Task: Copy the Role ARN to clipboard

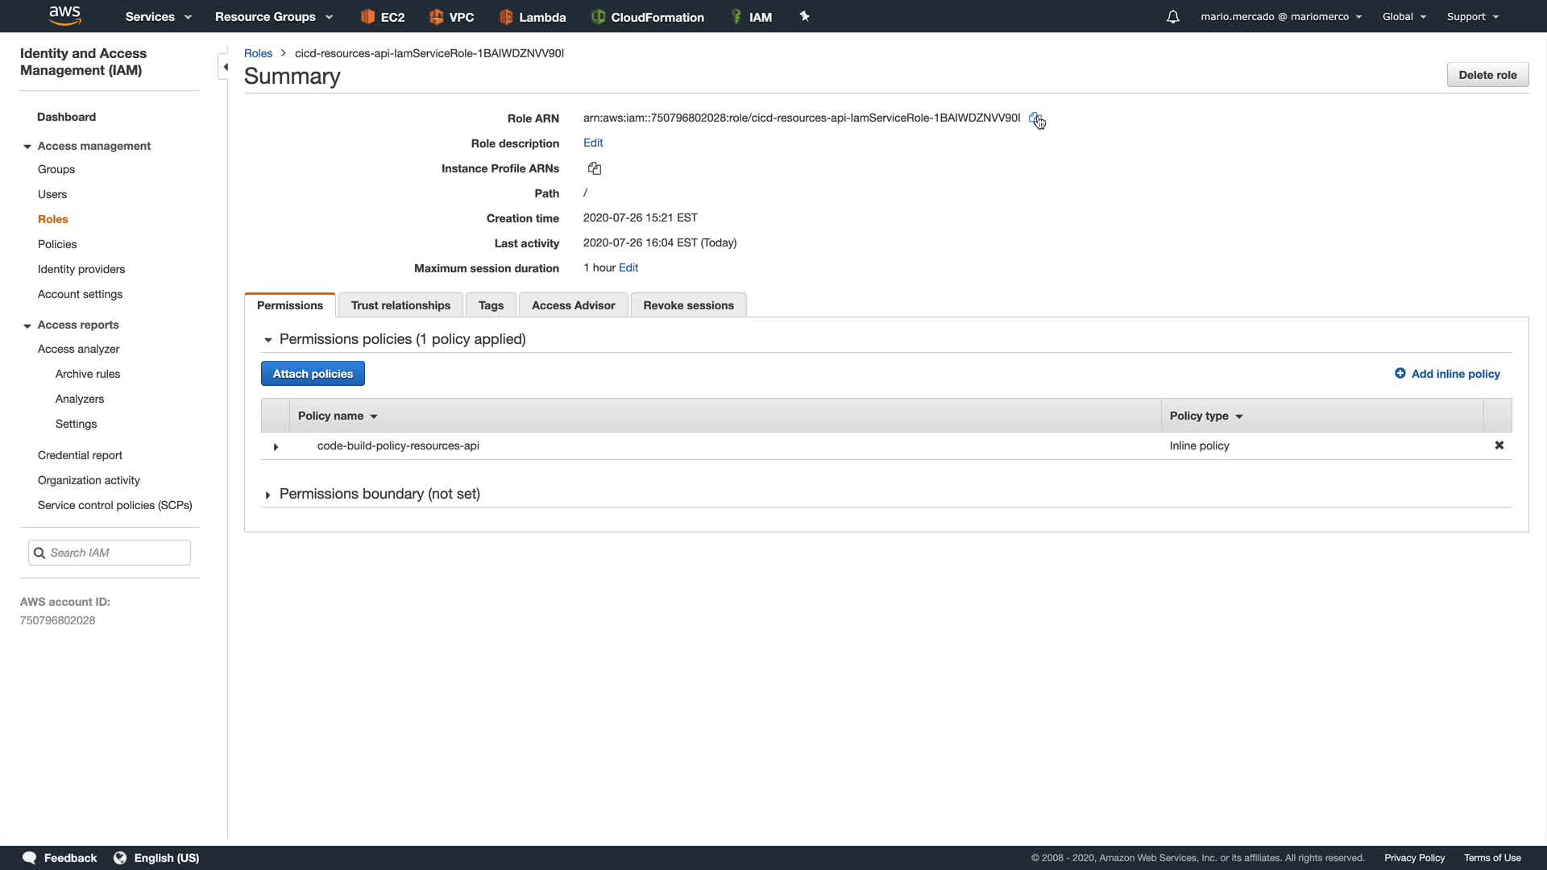Action: click(x=1035, y=118)
